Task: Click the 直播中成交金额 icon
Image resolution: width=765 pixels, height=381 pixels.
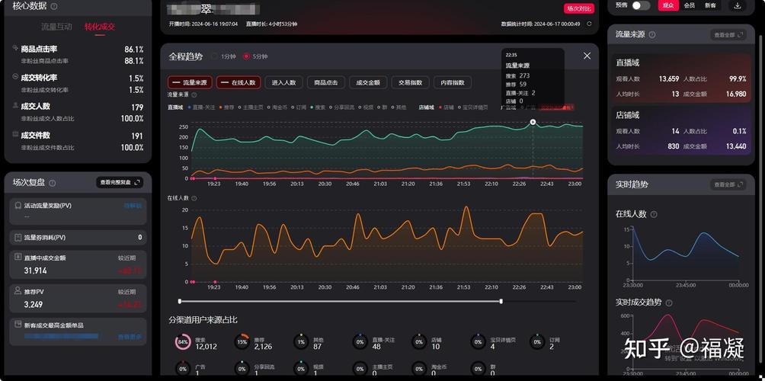Action: (18, 257)
